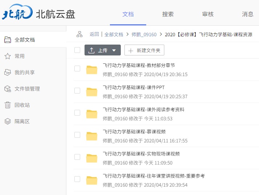Check the box for 慕课视频 folder
This screenshot has width=259, height=195.
coord(77,135)
